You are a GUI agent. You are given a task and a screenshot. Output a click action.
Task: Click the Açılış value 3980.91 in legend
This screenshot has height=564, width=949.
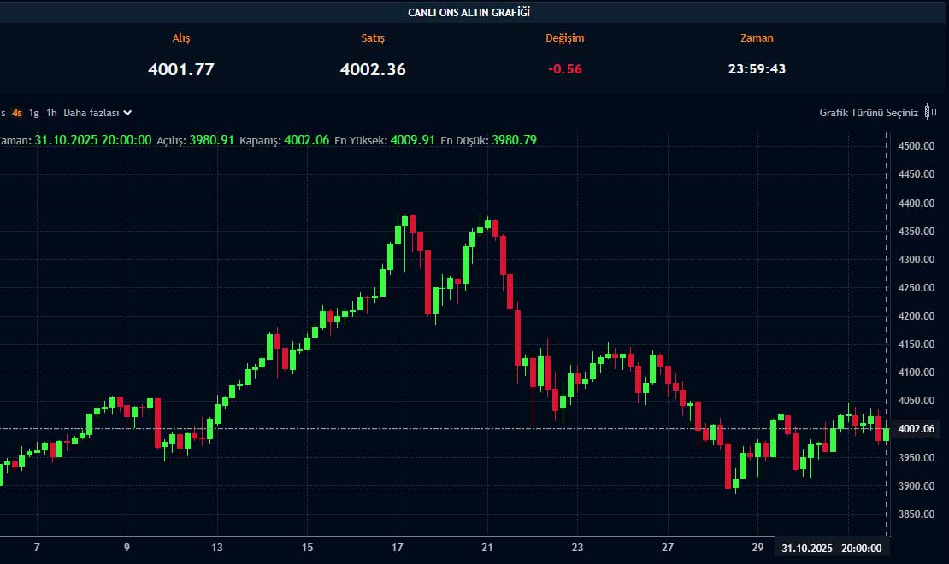pos(210,140)
